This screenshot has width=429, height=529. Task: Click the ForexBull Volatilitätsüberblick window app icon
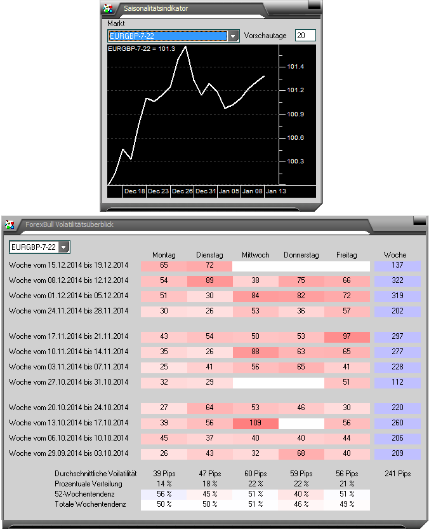[x=10, y=224]
